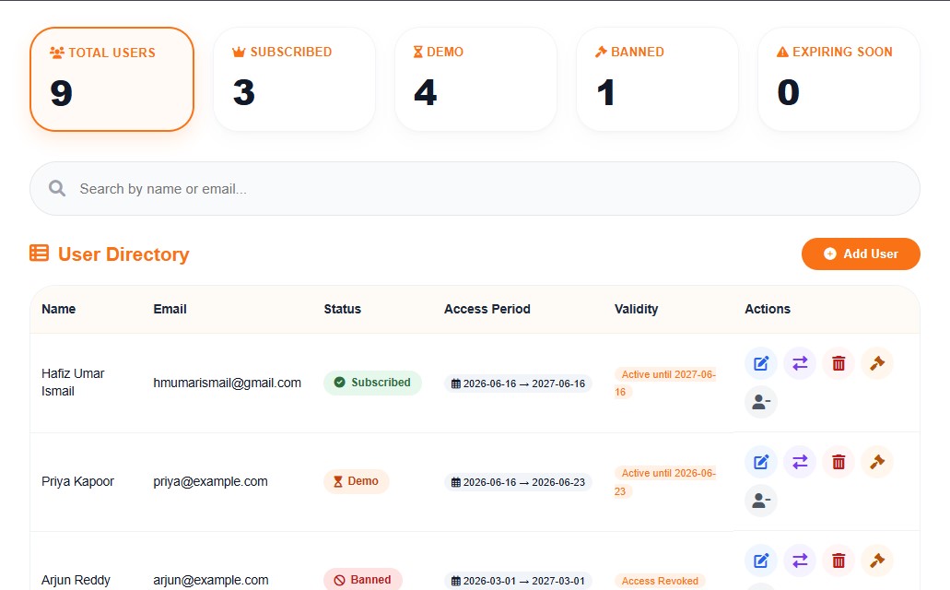Delete Hafiz Umar Ismail with trash icon
Viewport: 950px width, 590px height.
[x=839, y=363]
